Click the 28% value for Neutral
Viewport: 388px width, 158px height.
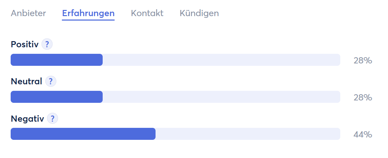coord(363,98)
